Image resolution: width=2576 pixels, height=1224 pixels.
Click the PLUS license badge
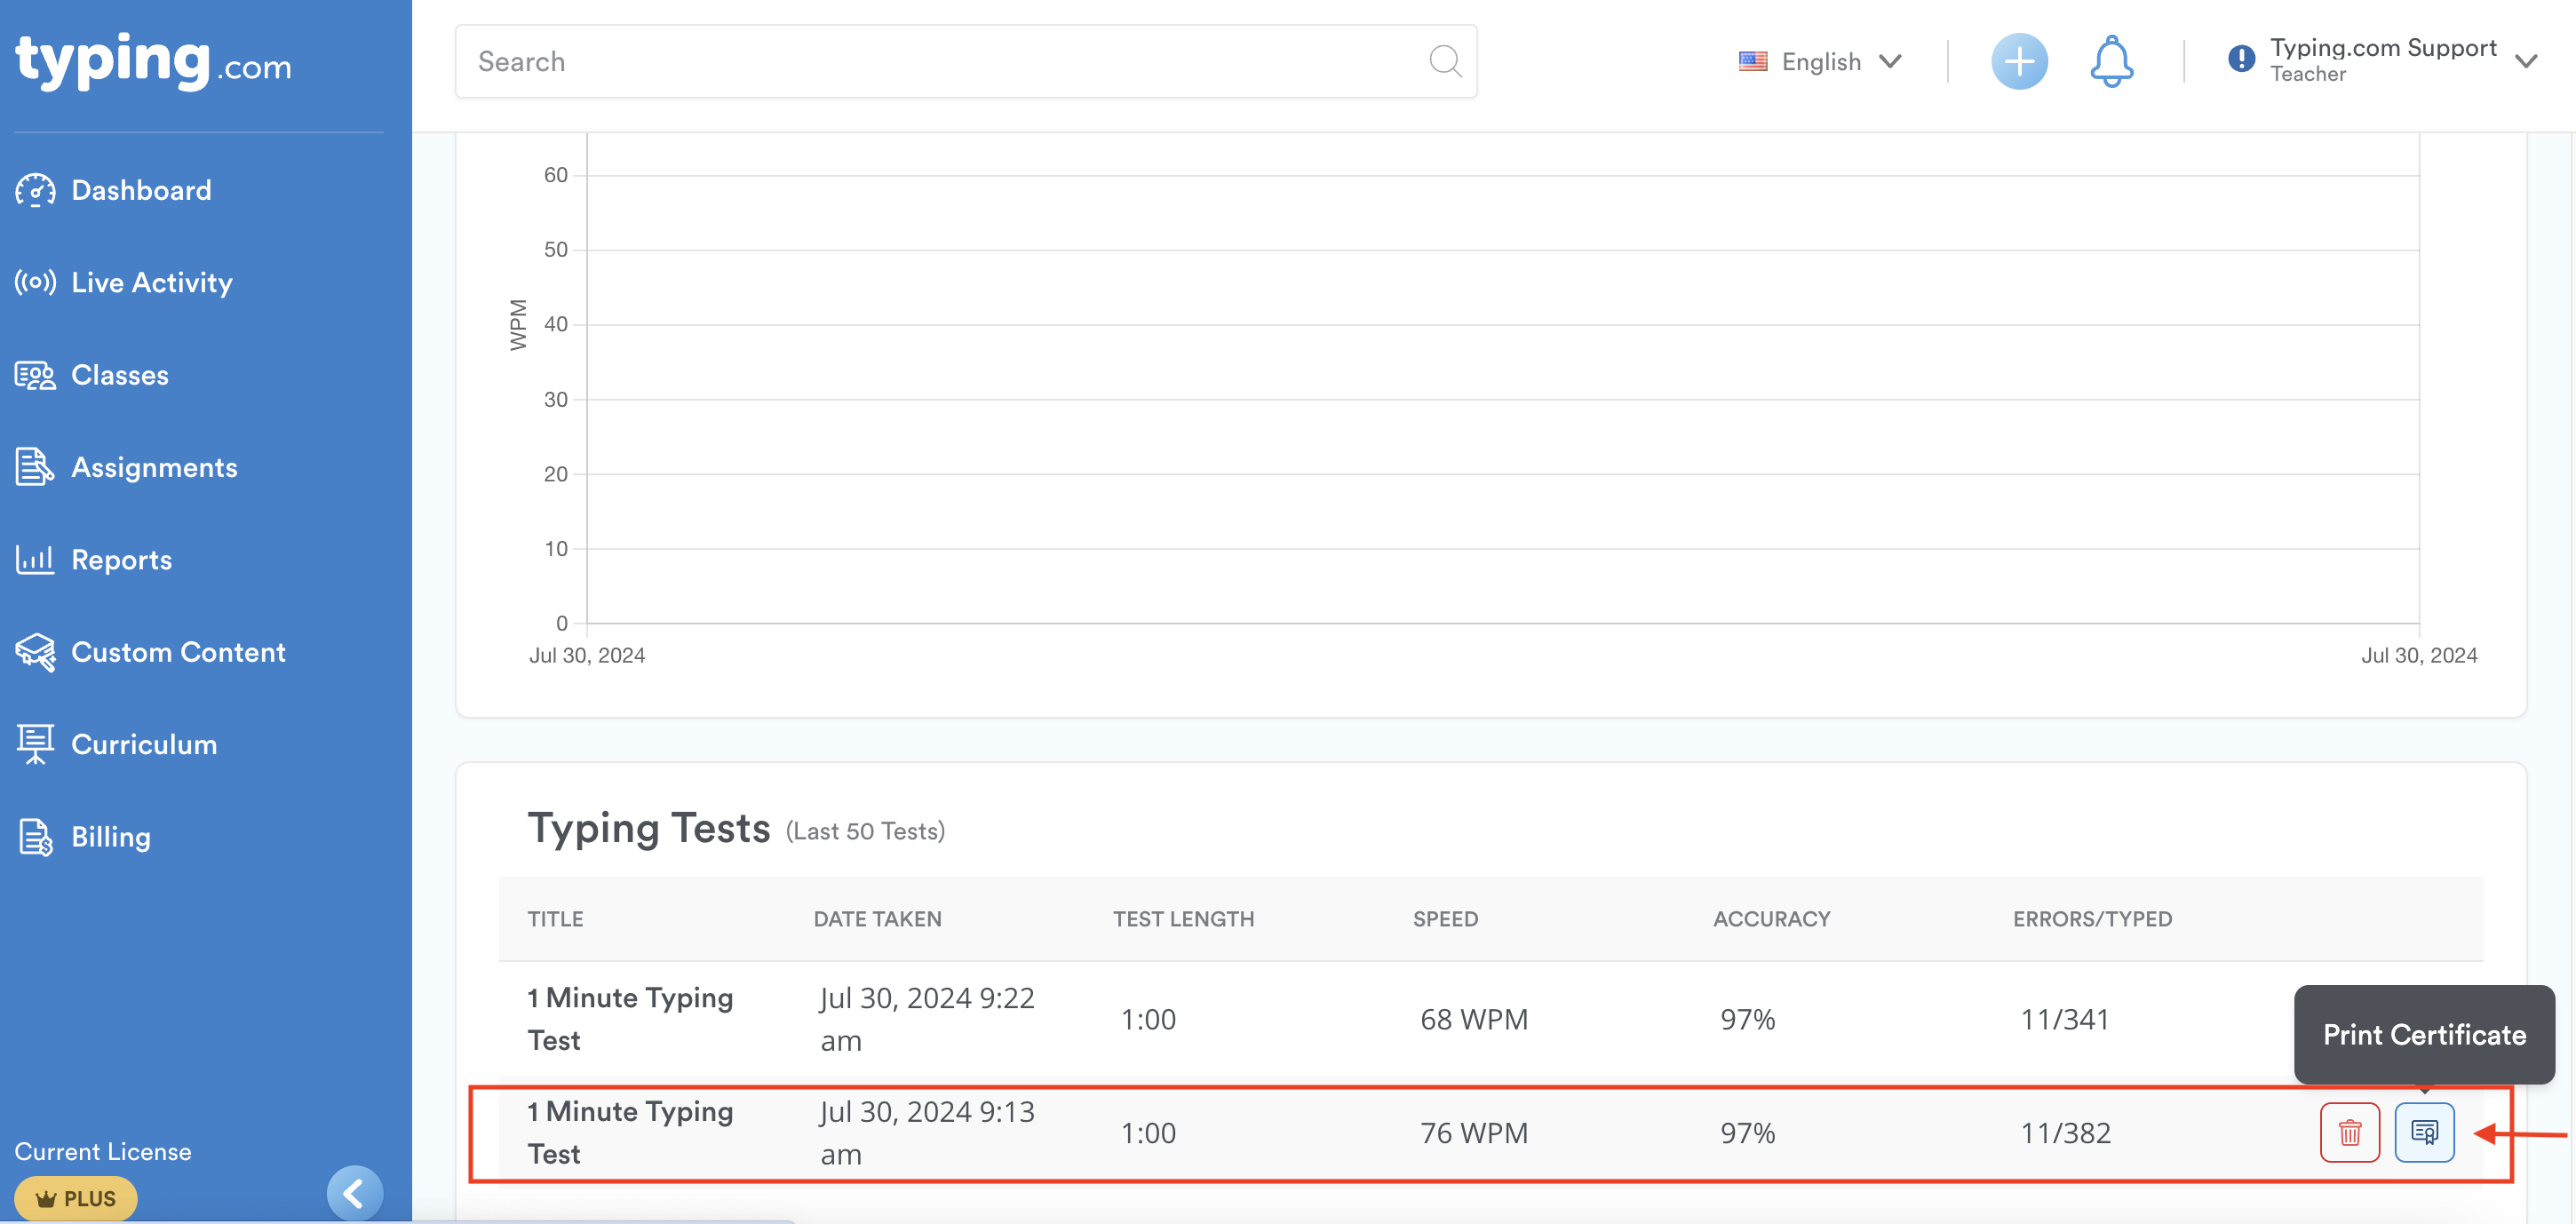point(76,1198)
